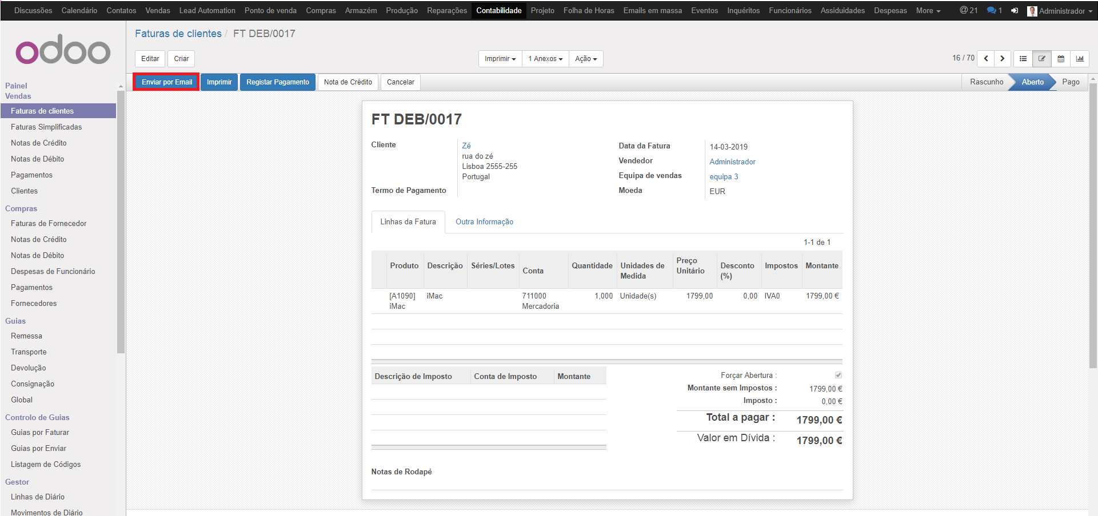Open the chat conversations icon
The height and width of the screenshot is (516, 1098).
point(994,10)
